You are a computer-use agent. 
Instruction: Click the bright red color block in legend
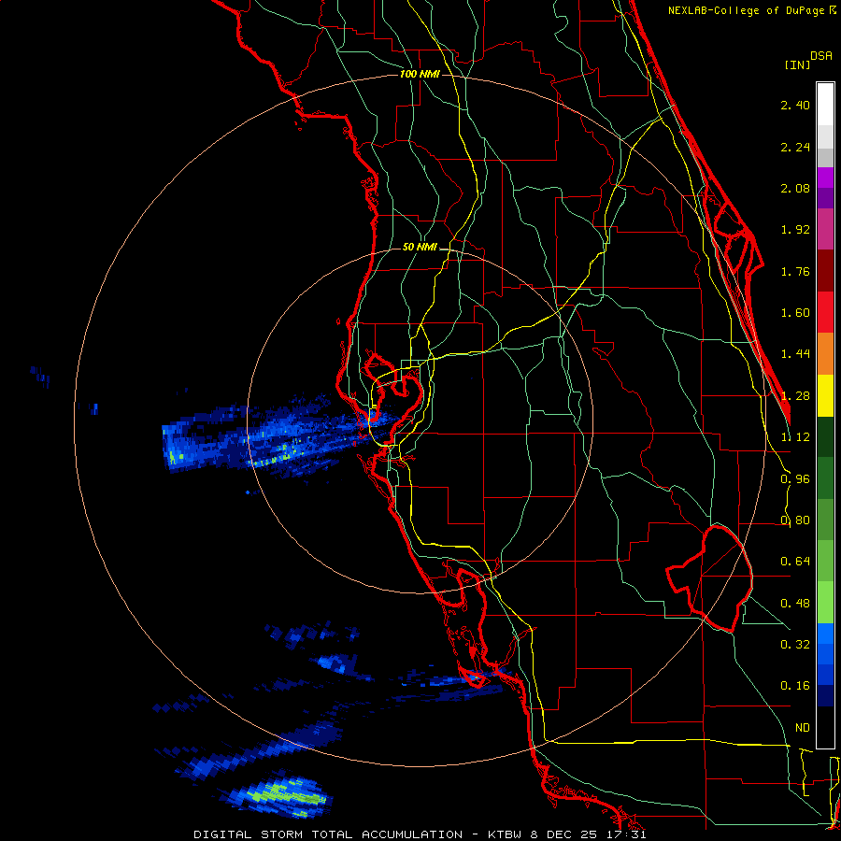(x=825, y=312)
